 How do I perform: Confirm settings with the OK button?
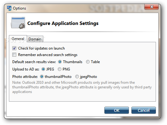pyautogui.click(x=117, y=110)
